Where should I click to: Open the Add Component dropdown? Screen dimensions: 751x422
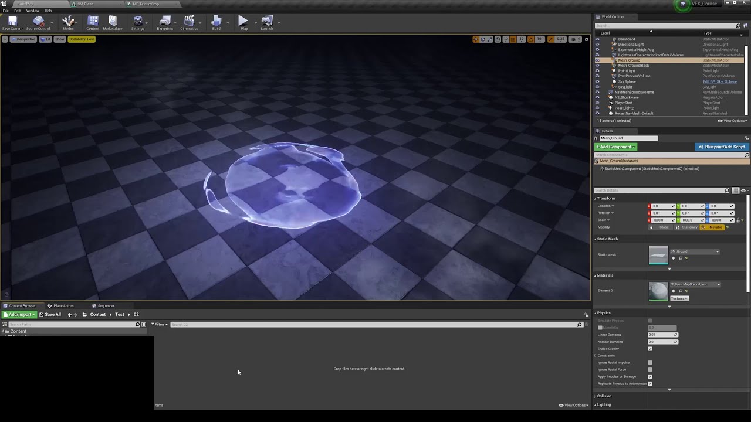tap(615, 147)
